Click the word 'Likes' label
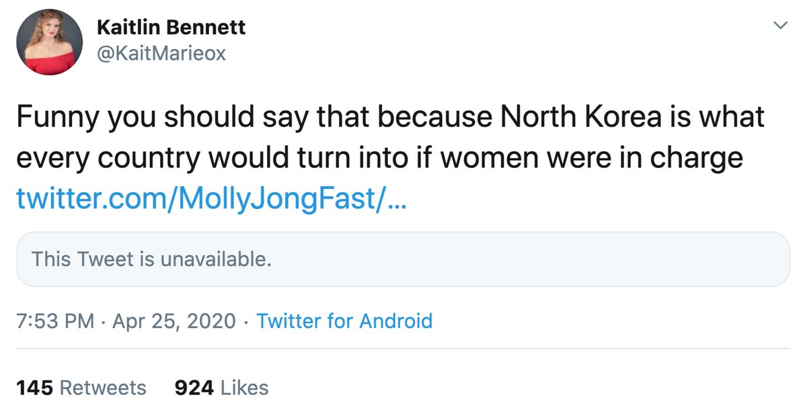This screenshot has width=807, height=418. 244,388
